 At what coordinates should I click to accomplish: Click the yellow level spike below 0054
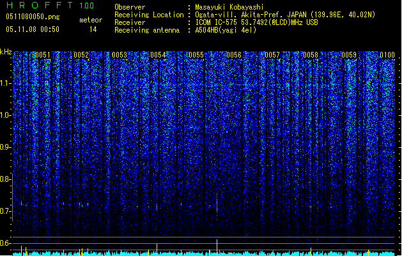coord(157,250)
